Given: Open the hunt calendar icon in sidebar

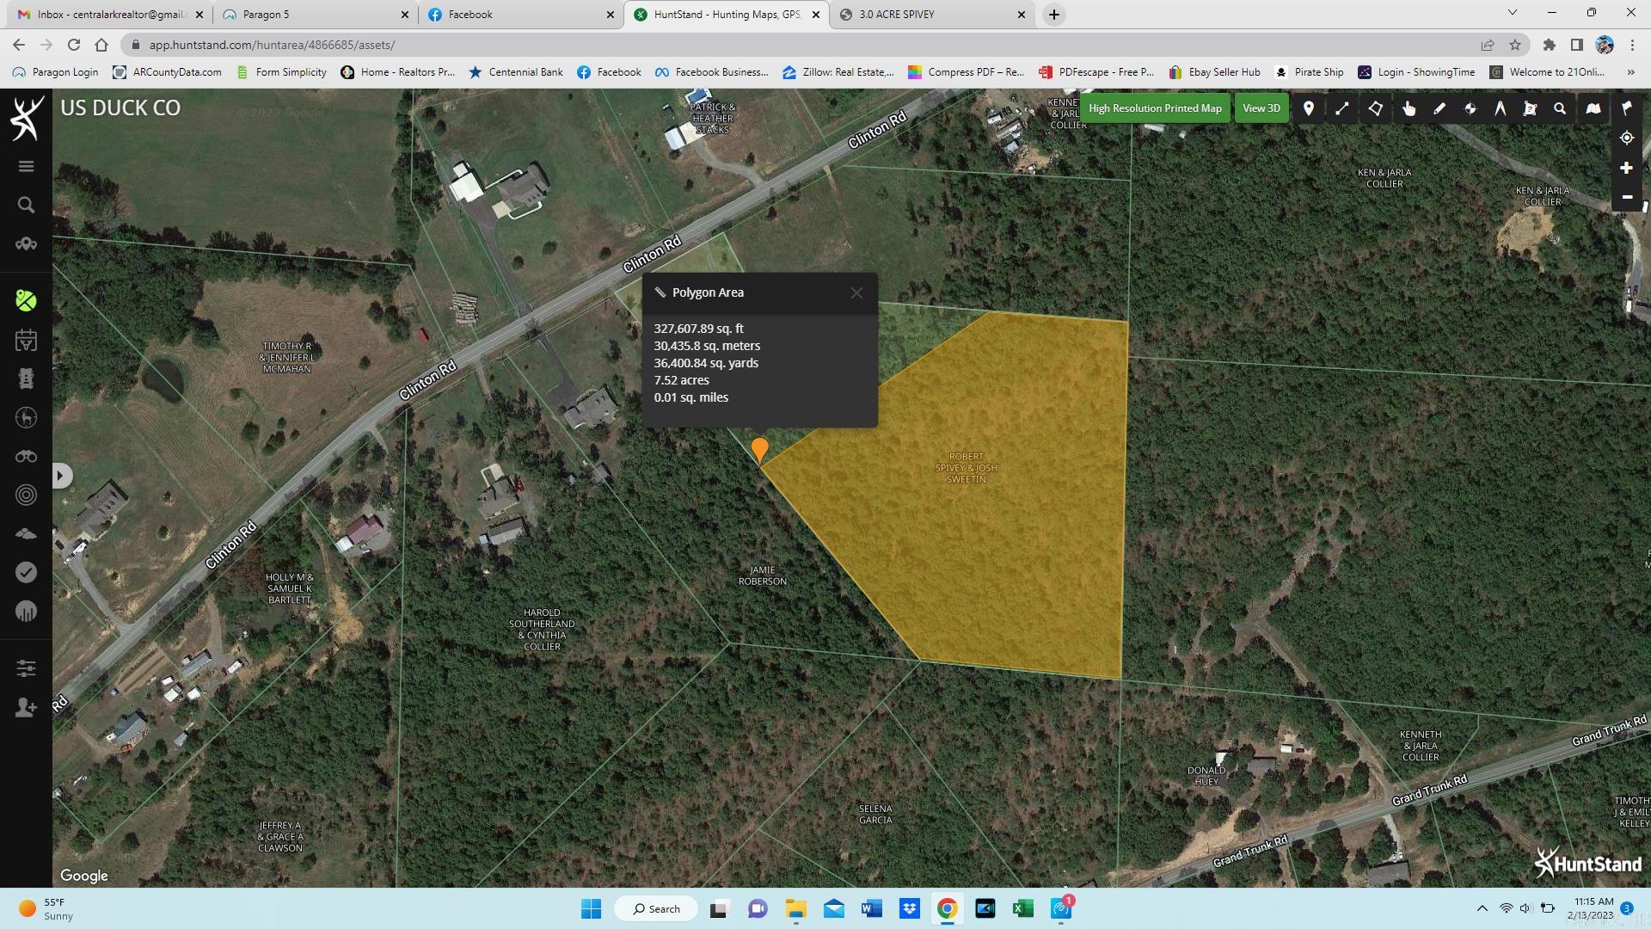Looking at the screenshot, I should tap(26, 340).
